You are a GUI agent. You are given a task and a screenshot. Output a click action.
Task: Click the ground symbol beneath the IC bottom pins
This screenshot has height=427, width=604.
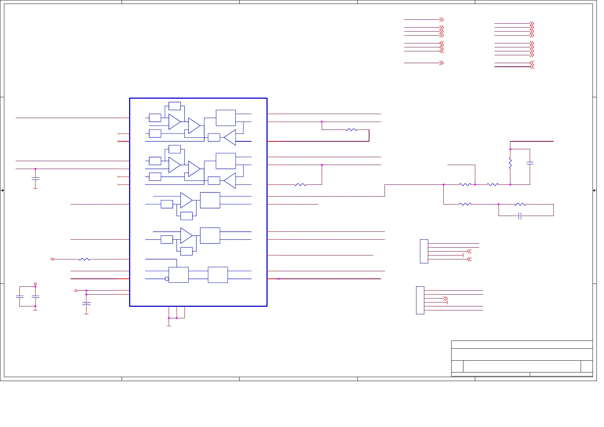(x=169, y=324)
